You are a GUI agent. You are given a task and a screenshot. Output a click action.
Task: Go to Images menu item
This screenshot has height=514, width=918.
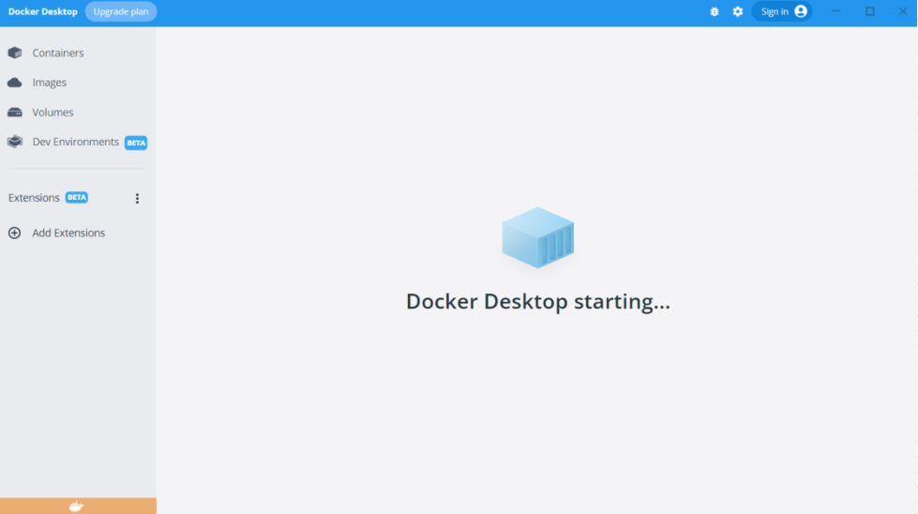[x=49, y=83]
